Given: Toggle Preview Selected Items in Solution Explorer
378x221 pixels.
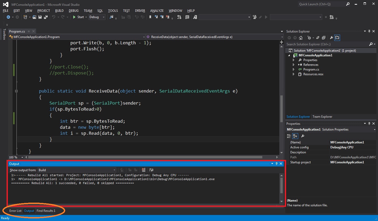Looking at the screenshot, I should 337,38.
